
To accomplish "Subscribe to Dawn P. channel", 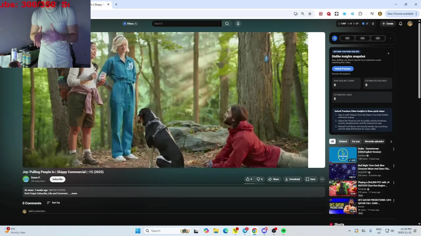I will (58, 179).
